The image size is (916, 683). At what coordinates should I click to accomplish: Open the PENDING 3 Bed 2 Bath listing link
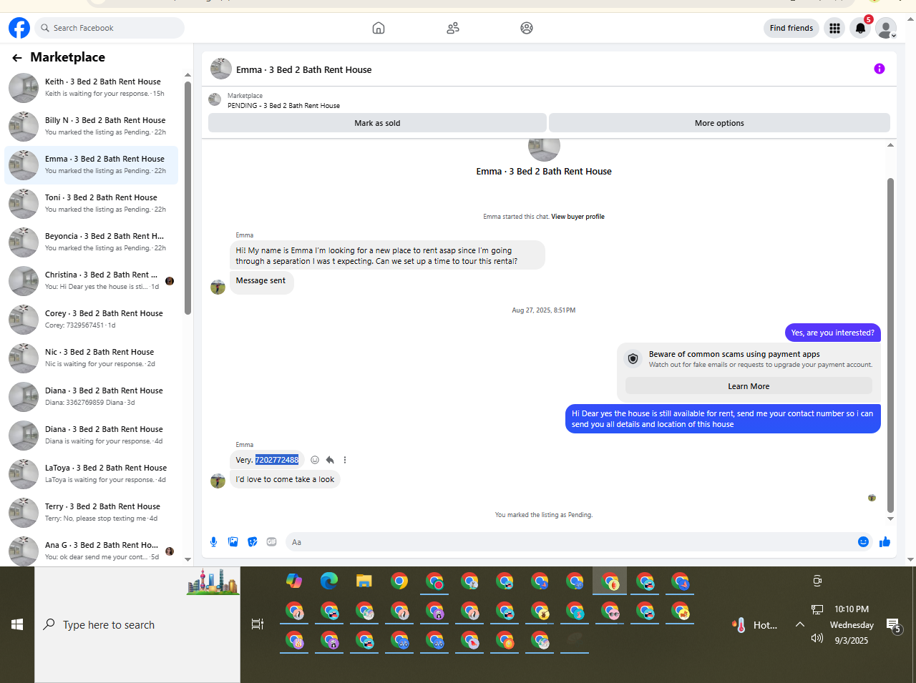tap(283, 106)
